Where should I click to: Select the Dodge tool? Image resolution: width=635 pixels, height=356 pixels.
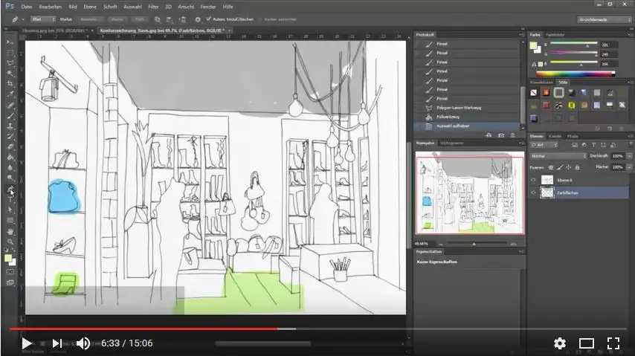(10, 178)
